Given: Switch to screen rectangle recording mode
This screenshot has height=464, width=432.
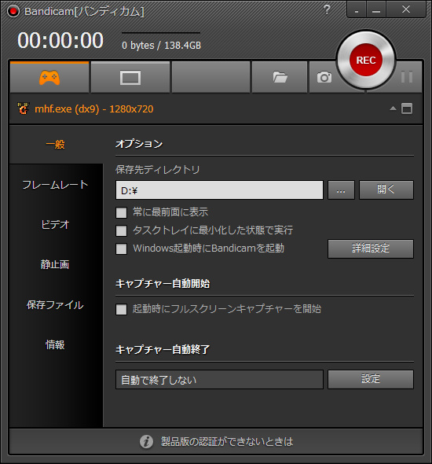Looking at the screenshot, I should tap(130, 78).
